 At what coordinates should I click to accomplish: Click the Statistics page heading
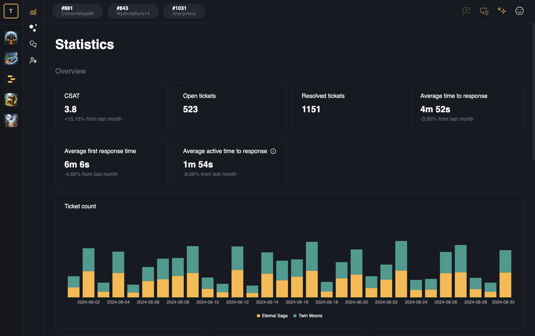85,45
